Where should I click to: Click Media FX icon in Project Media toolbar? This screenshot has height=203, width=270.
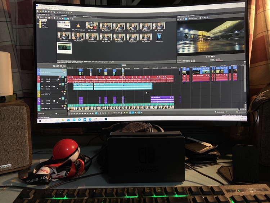(57, 18)
